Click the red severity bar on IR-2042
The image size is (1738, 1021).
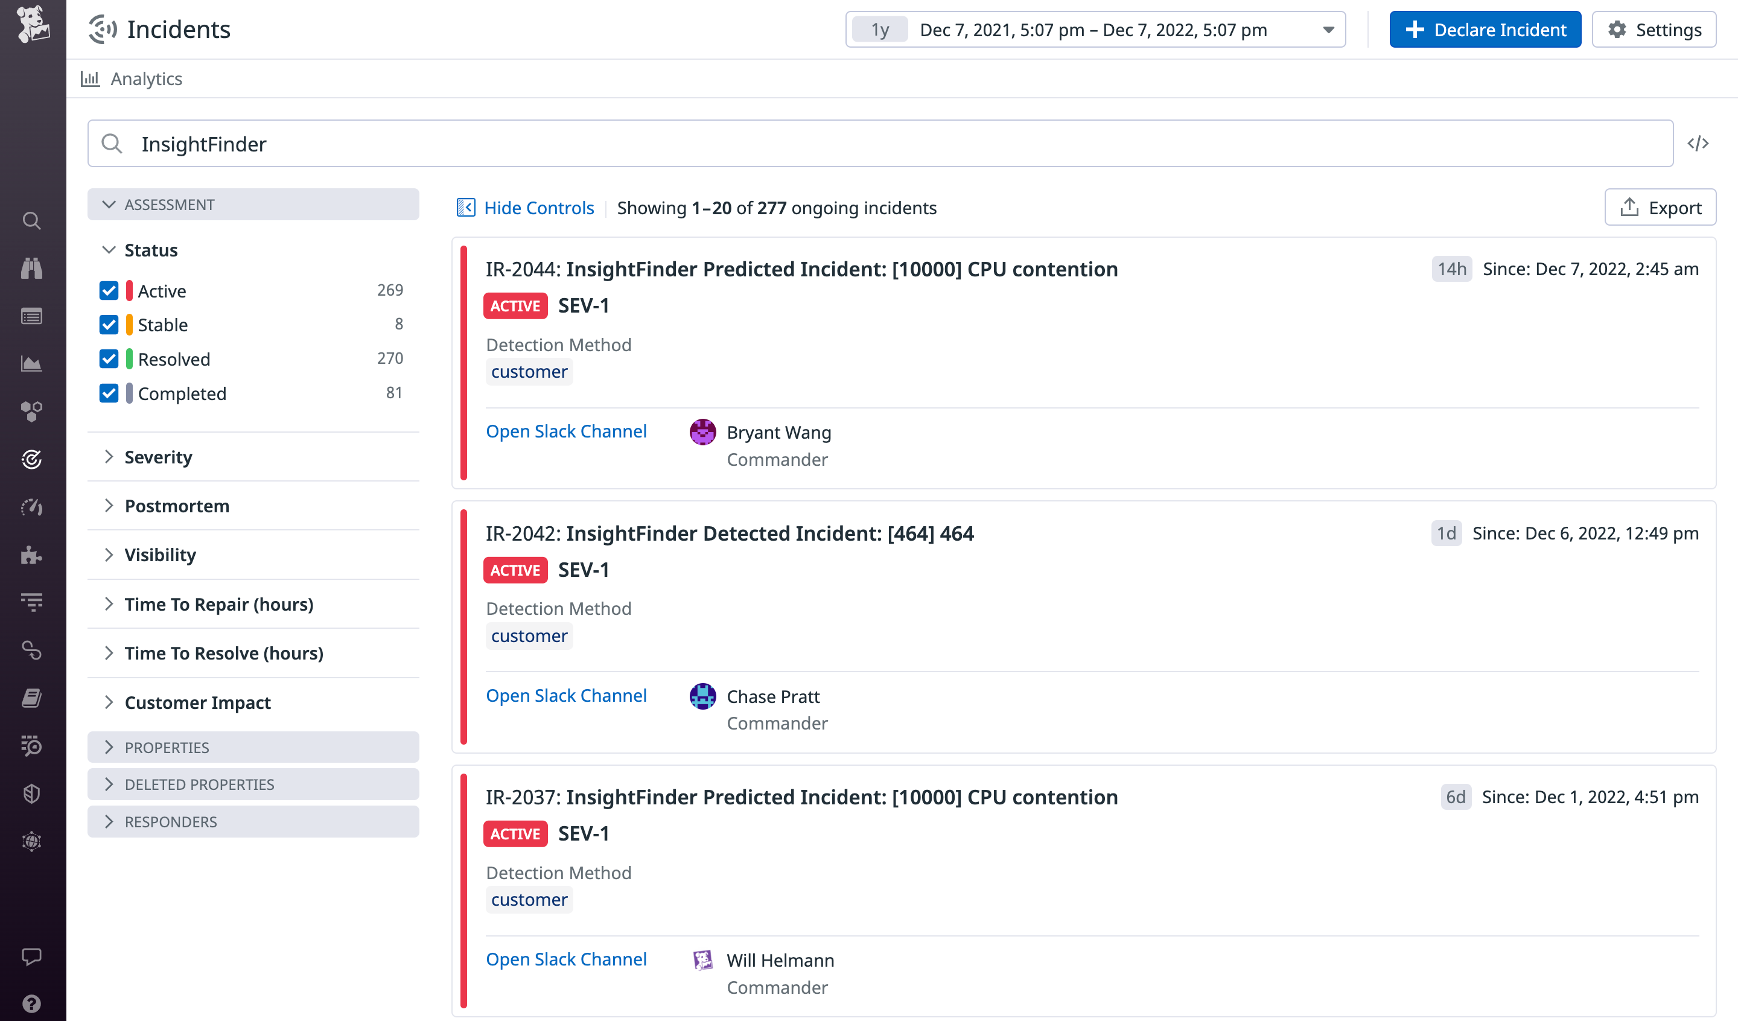tap(465, 626)
